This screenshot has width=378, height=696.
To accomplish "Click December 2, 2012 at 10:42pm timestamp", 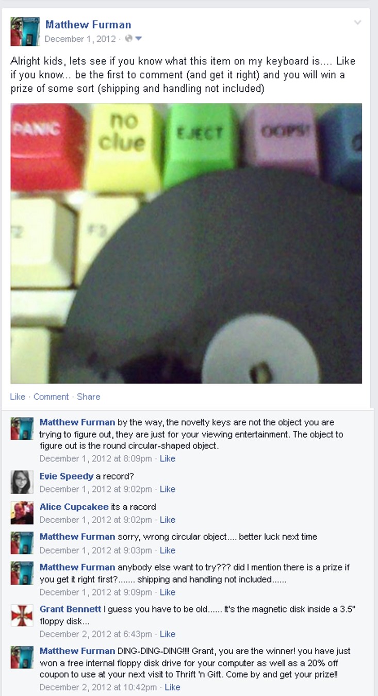I will pos(98,687).
